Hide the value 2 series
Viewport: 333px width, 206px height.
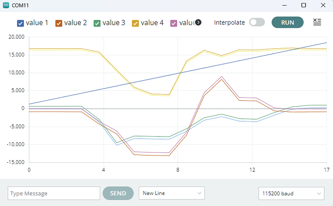click(59, 23)
